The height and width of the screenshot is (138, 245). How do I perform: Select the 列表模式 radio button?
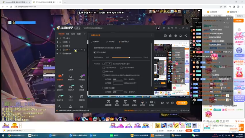92,42
